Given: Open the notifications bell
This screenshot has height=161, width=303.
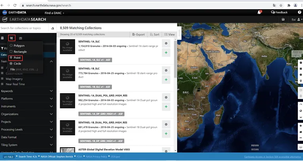Looking at the screenshot, I should pos(259,12).
